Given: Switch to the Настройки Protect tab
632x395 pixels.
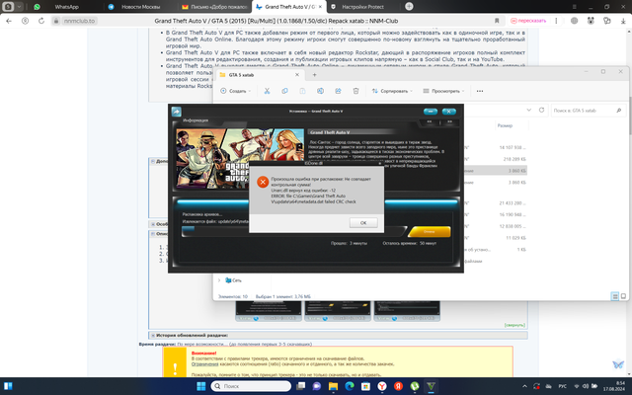Looking at the screenshot, I should (362, 7).
